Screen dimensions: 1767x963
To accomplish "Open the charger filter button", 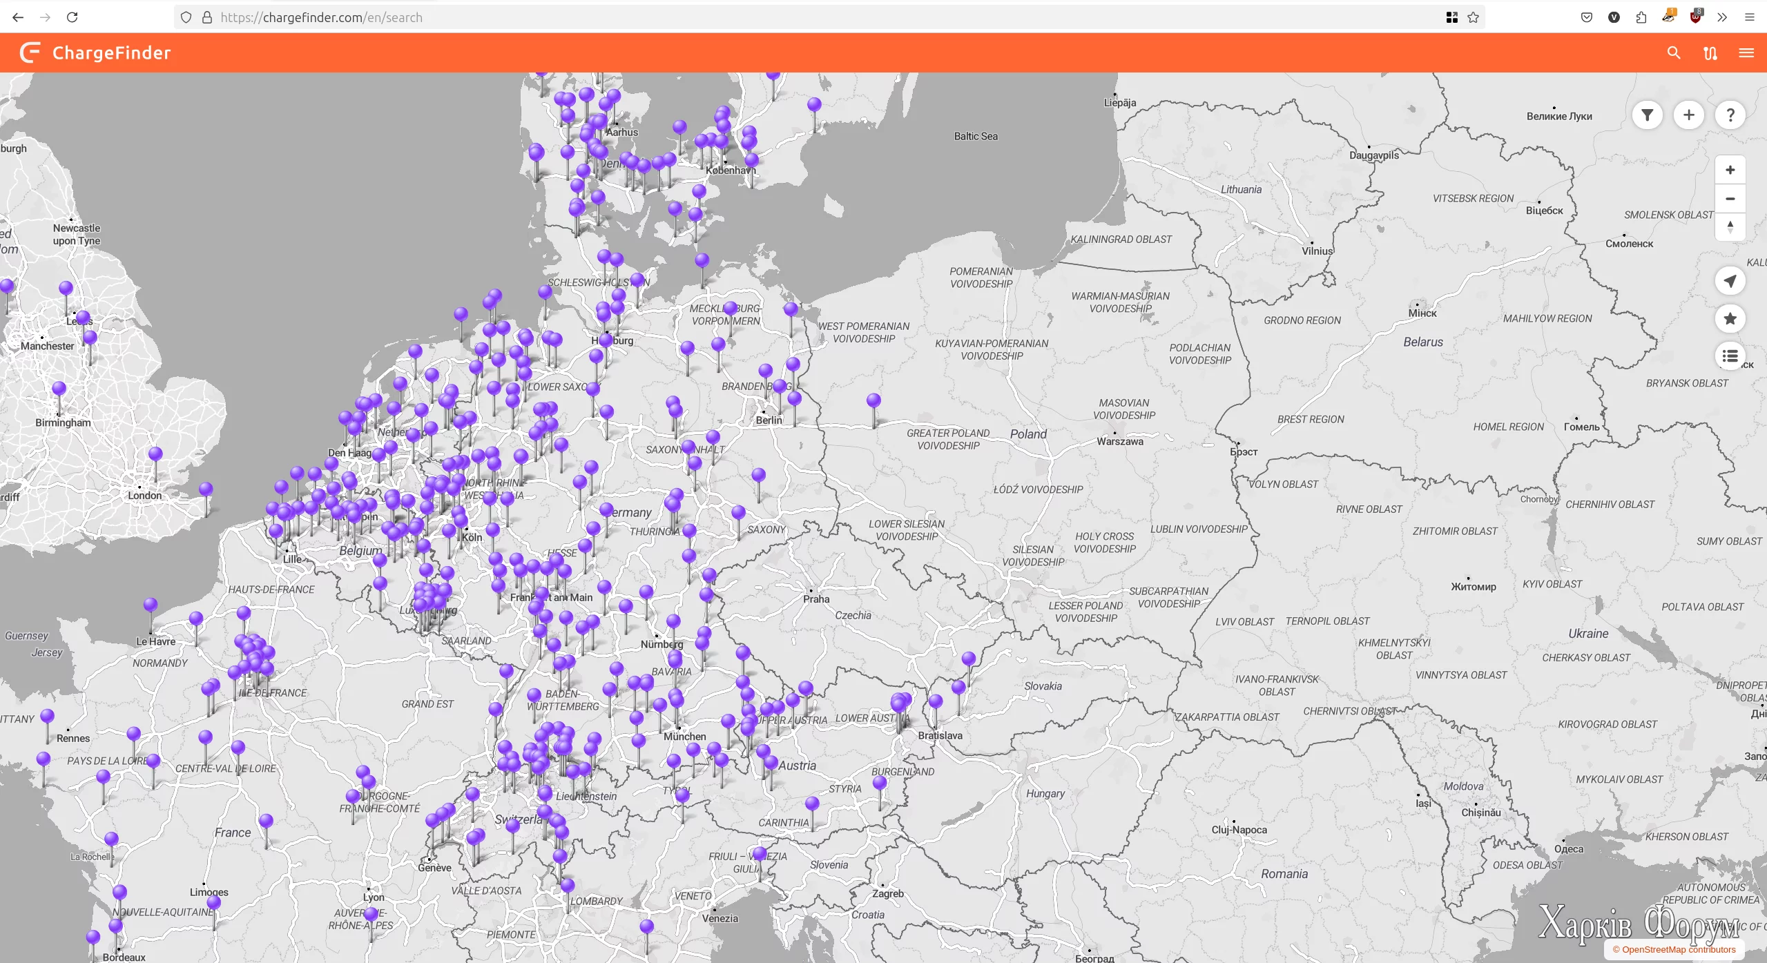I will pyautogui.click(x=1647, y=115).
